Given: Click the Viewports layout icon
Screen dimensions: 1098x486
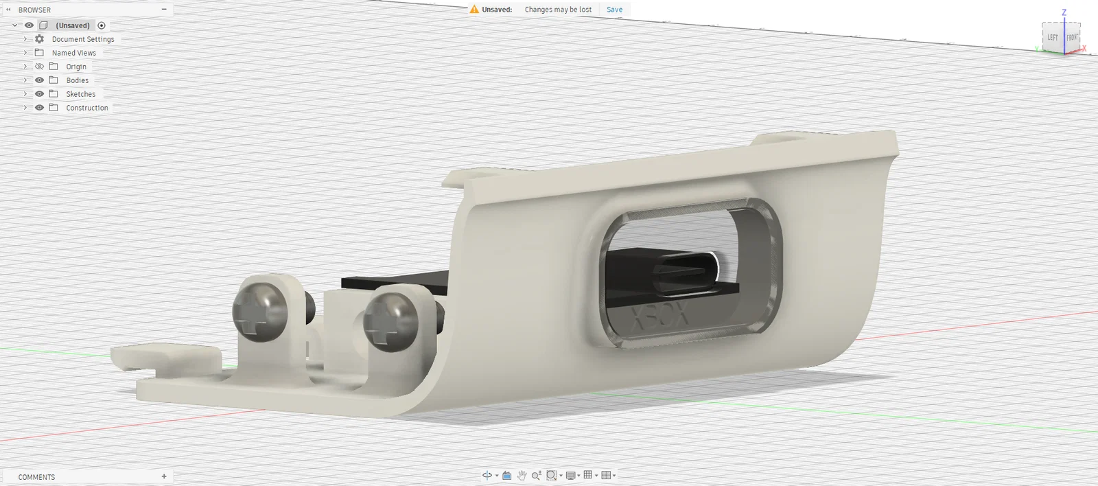Looking at the screenshot, I should coord(606,475).
